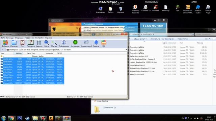Open Counter-Strike Global Offensive desktop icon

[188, 9]
